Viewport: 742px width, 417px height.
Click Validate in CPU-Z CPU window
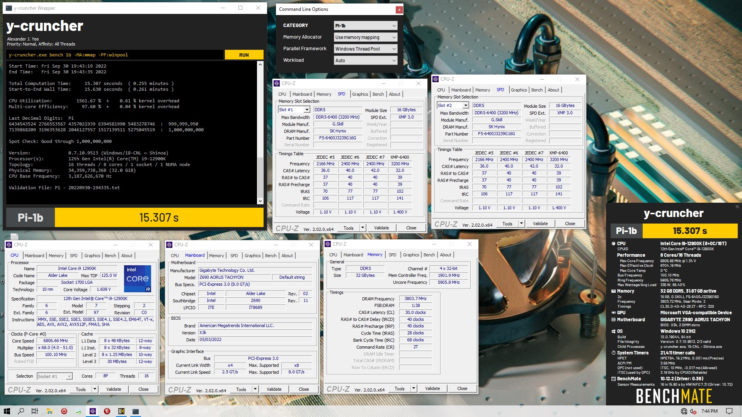(x=114, y=389)
